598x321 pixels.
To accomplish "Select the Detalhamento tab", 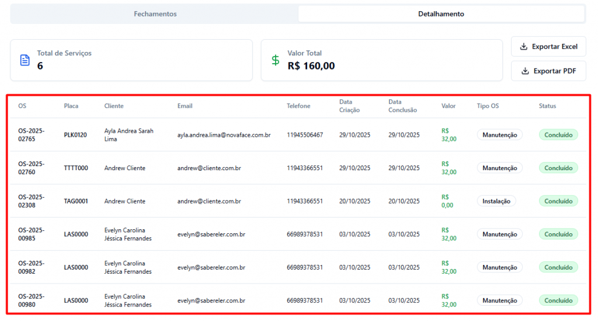I will click(x=441, y=14).
